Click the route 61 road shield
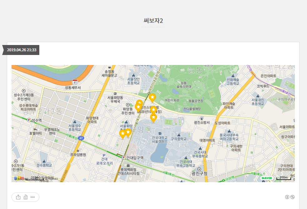307x209 pixels. click(x=75, y=82)
